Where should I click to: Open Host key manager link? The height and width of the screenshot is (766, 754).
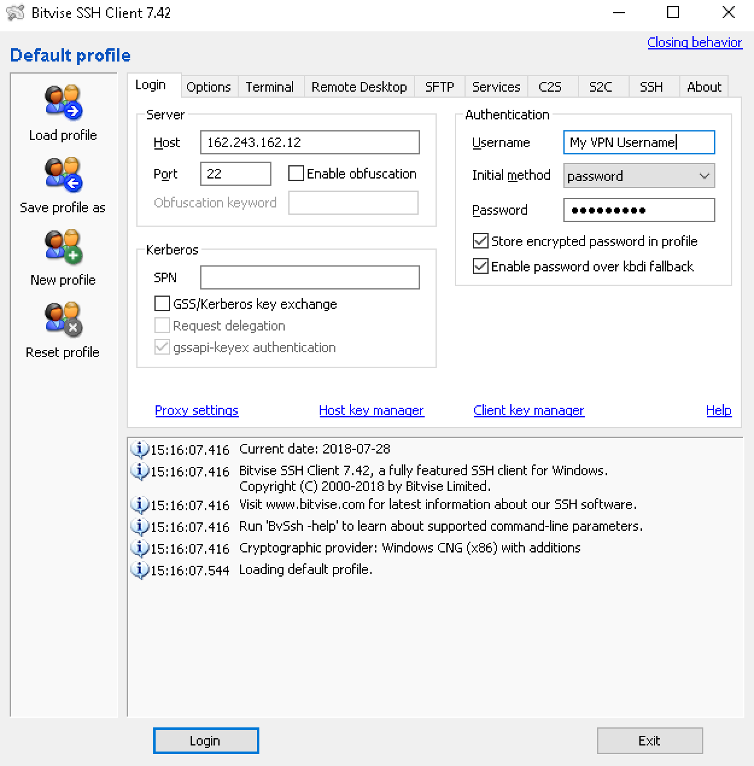[x=371, y=410]
